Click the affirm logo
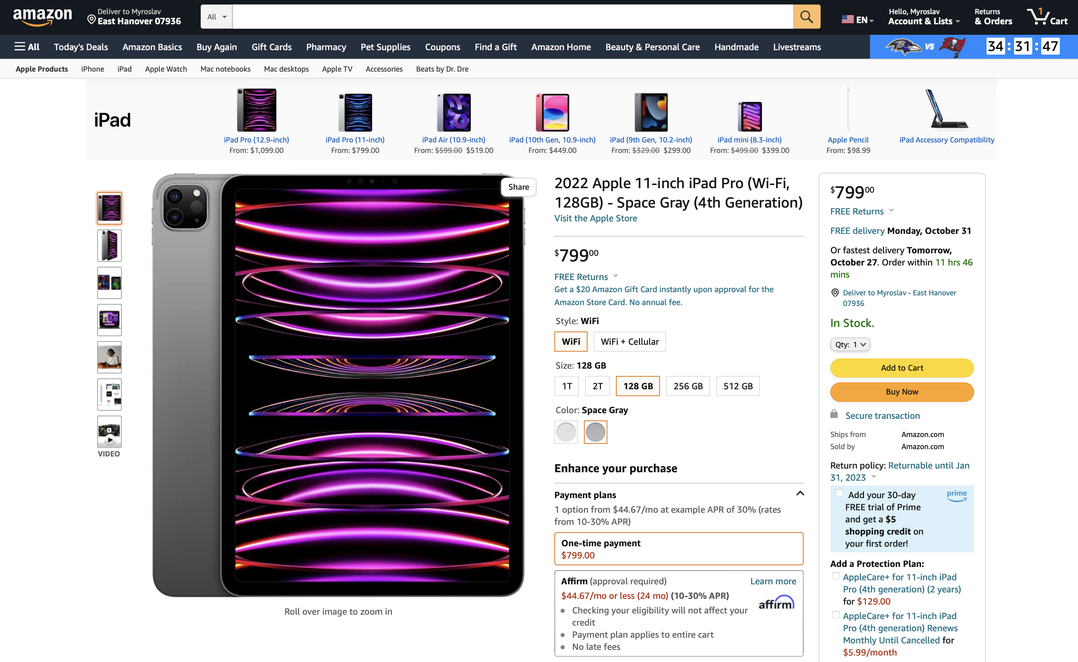This screenshot has width=1078, height=662. click(776, 603)
